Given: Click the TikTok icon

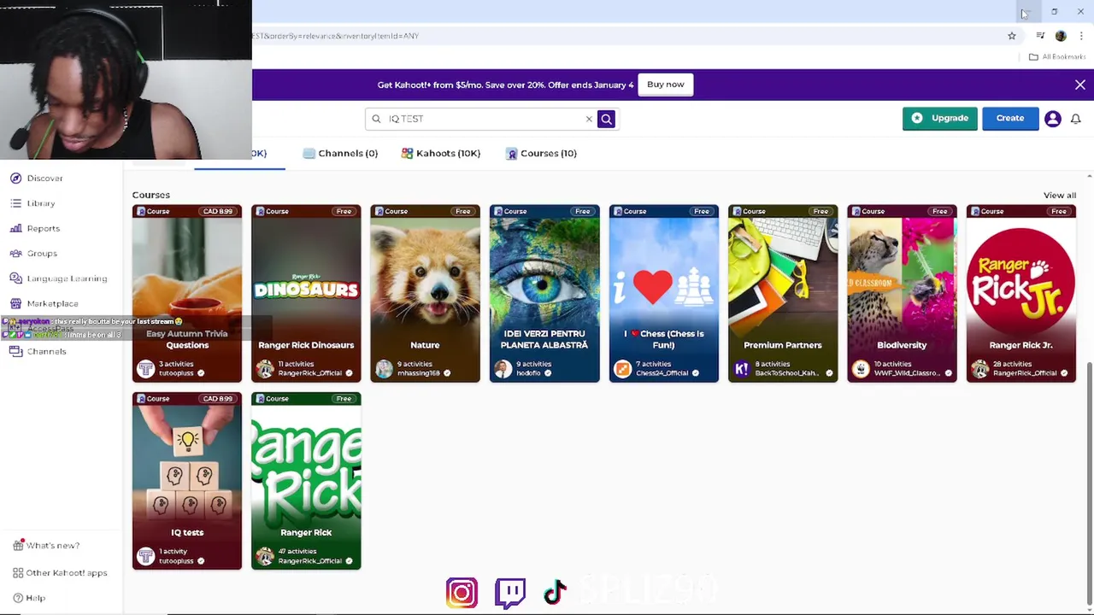Looking at the screenshot, I should 556,592.
